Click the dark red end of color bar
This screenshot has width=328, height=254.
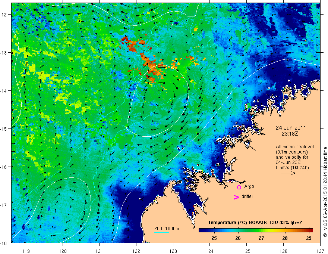click(x=311, y=230)
